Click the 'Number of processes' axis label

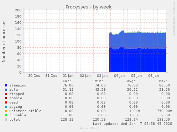click(4, 41)
